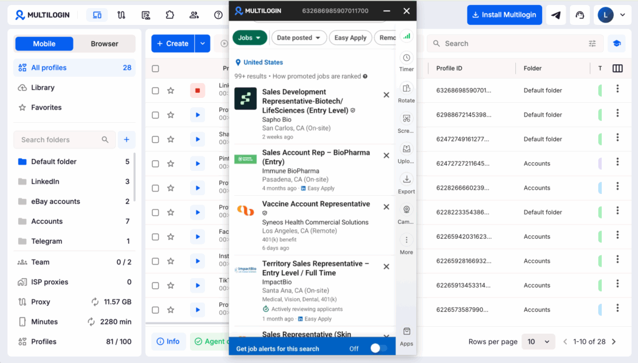This screenshot has width=638, height=363.
Task: Favorite the profile with ID 62472749161277
Action: pos(171,139)
